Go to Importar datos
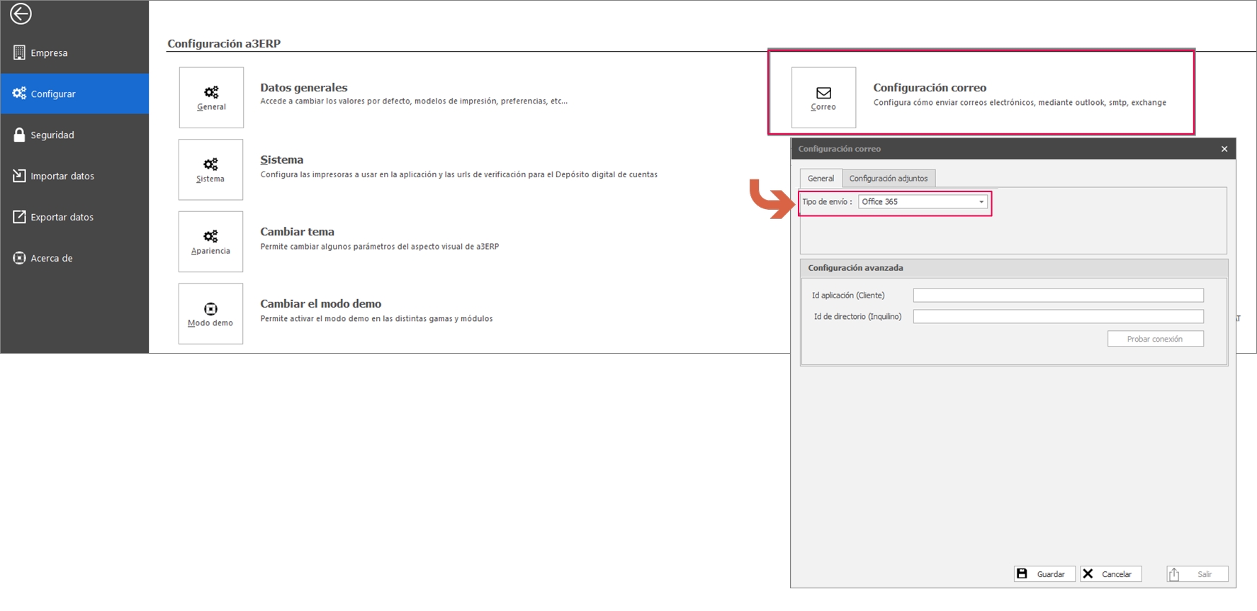Viewport: 1257px width, 611px height. pos(74,176)
